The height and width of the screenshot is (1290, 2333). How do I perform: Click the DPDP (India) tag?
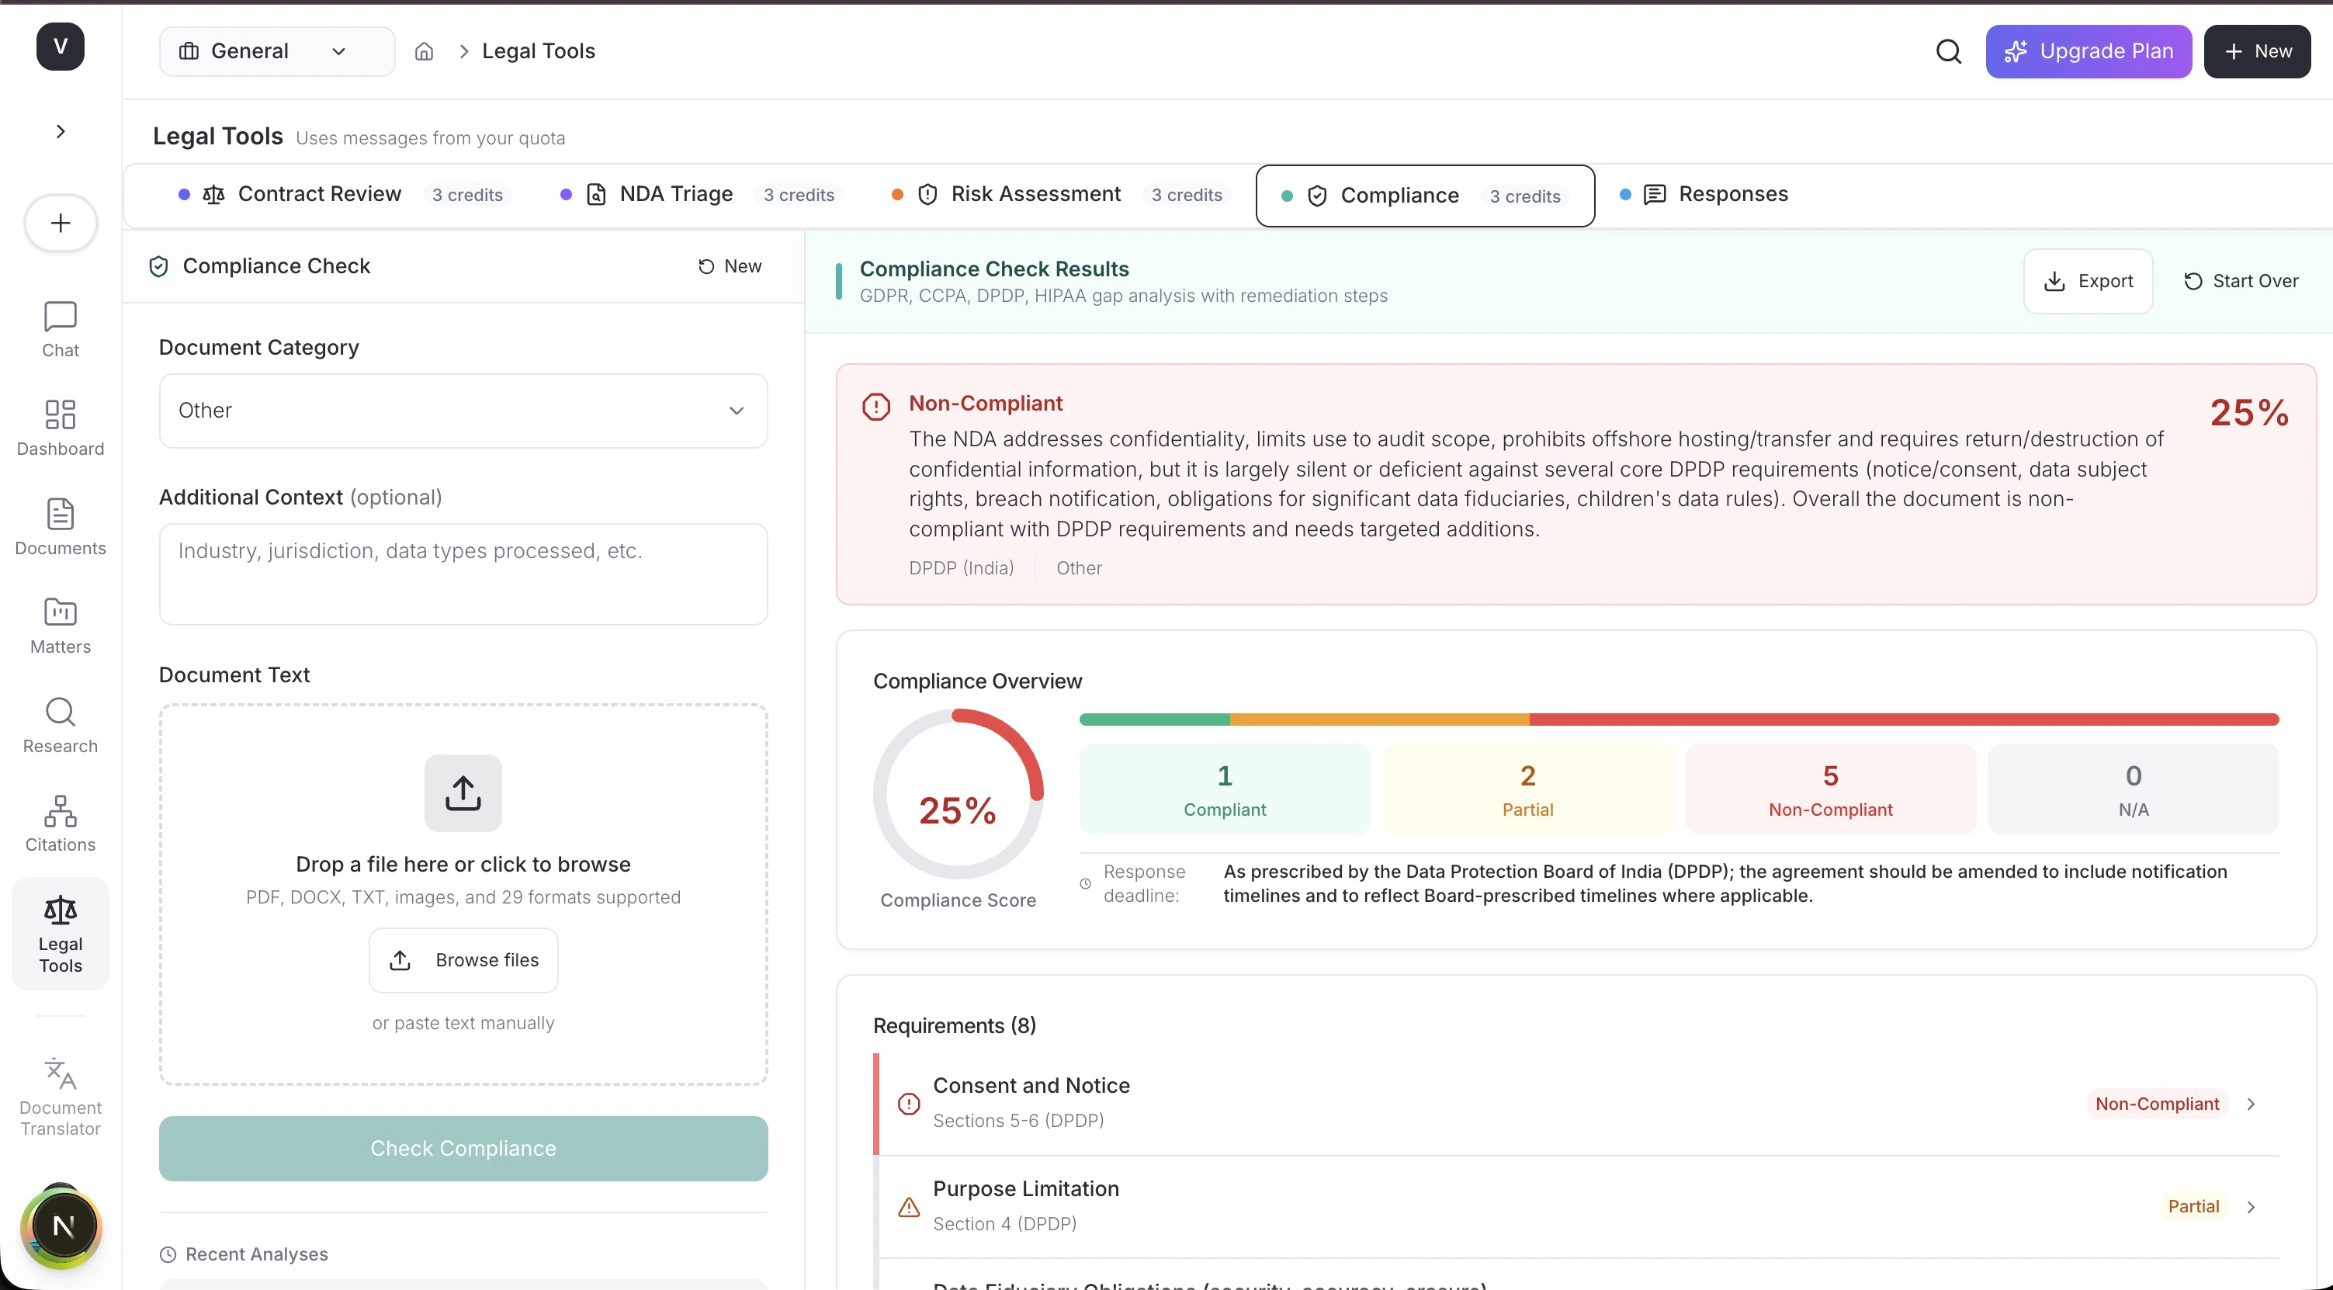[961, 568]
